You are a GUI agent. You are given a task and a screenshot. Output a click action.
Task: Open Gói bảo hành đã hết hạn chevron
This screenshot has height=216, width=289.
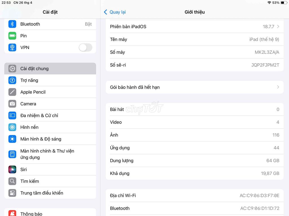coord(278,87)
